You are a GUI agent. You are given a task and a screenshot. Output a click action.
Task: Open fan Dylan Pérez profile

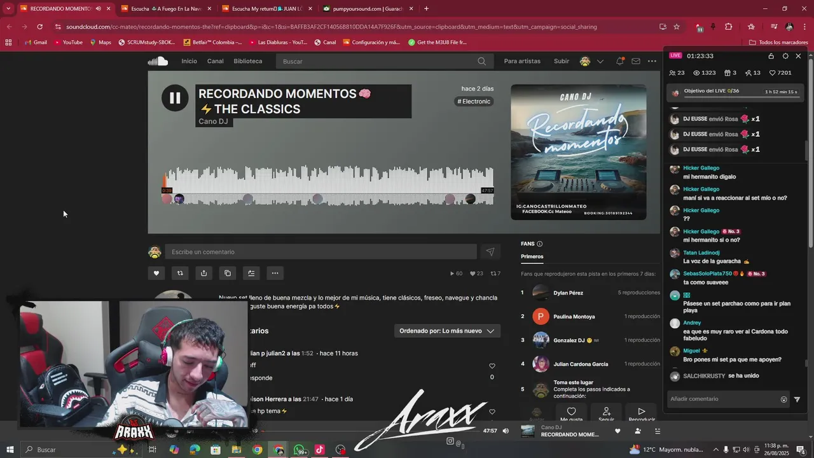pyautogui.click(x=568, y=293)
